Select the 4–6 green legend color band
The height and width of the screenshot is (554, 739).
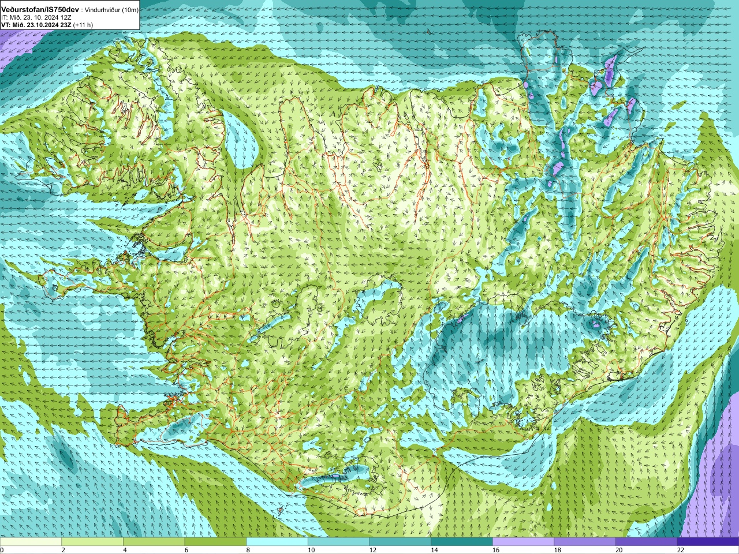(154, 542)
